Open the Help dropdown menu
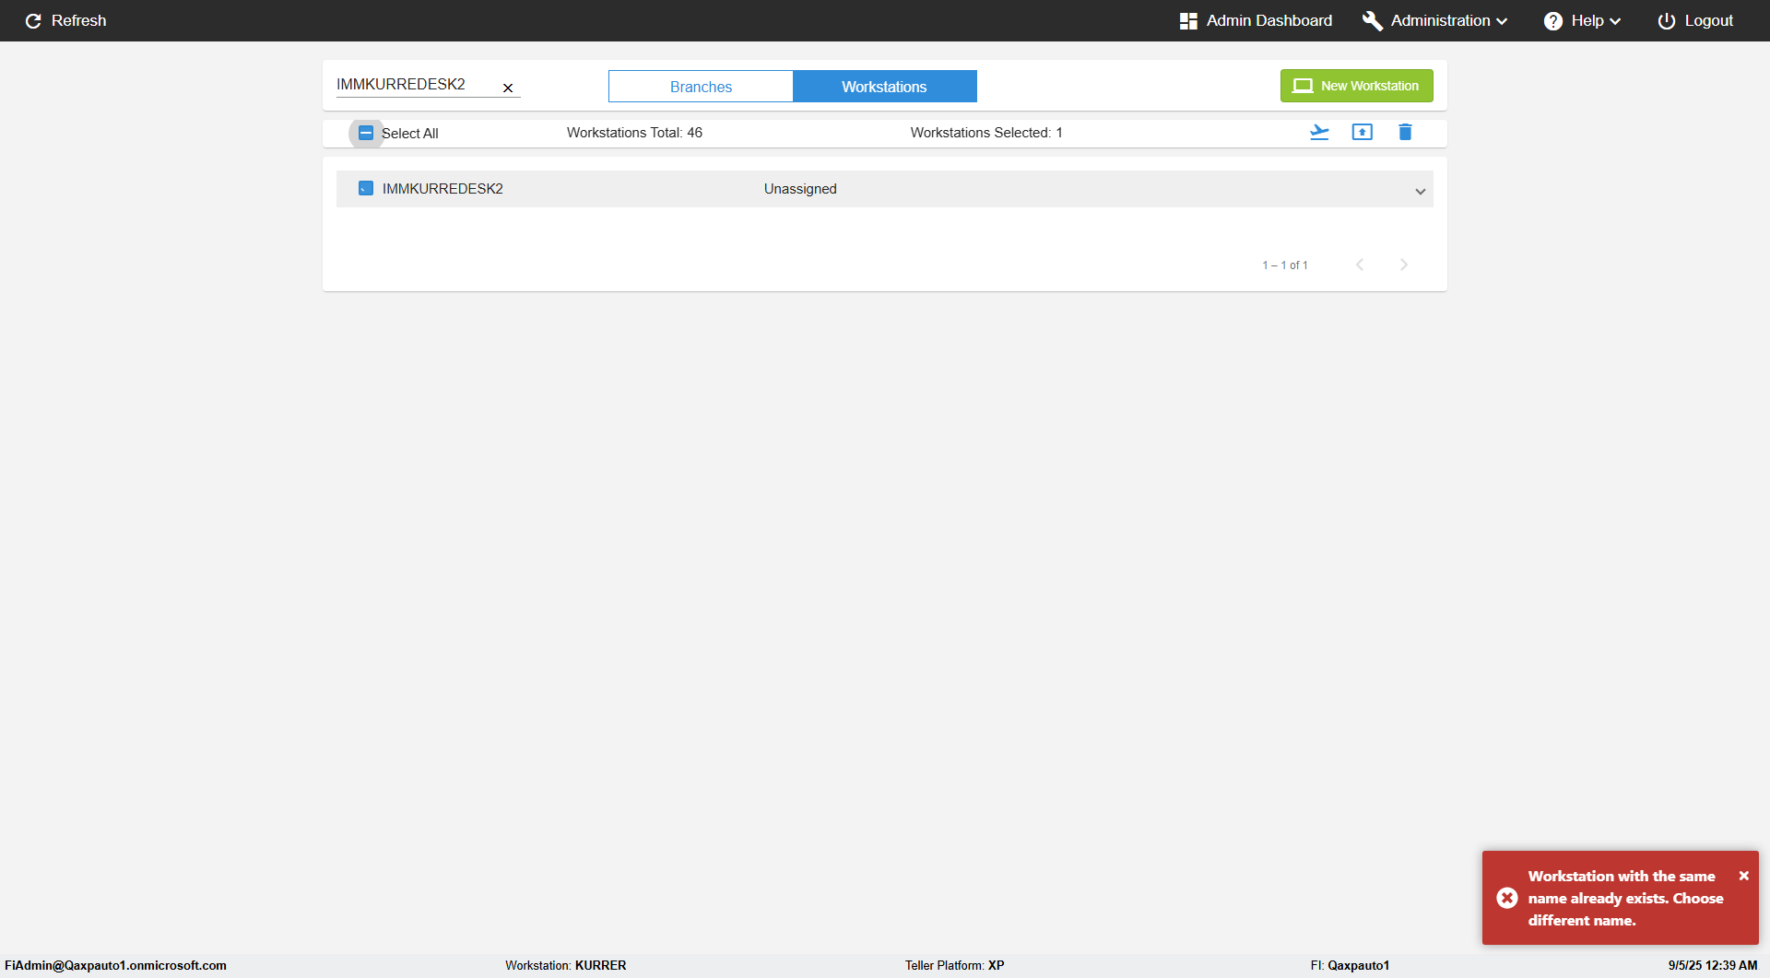The width and height of the screenshot is (1770, 978). pyautogui.click(x=1582, y=20)
